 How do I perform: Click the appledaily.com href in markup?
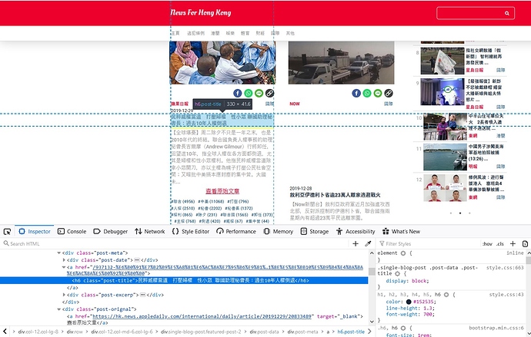tap(202, 316)
